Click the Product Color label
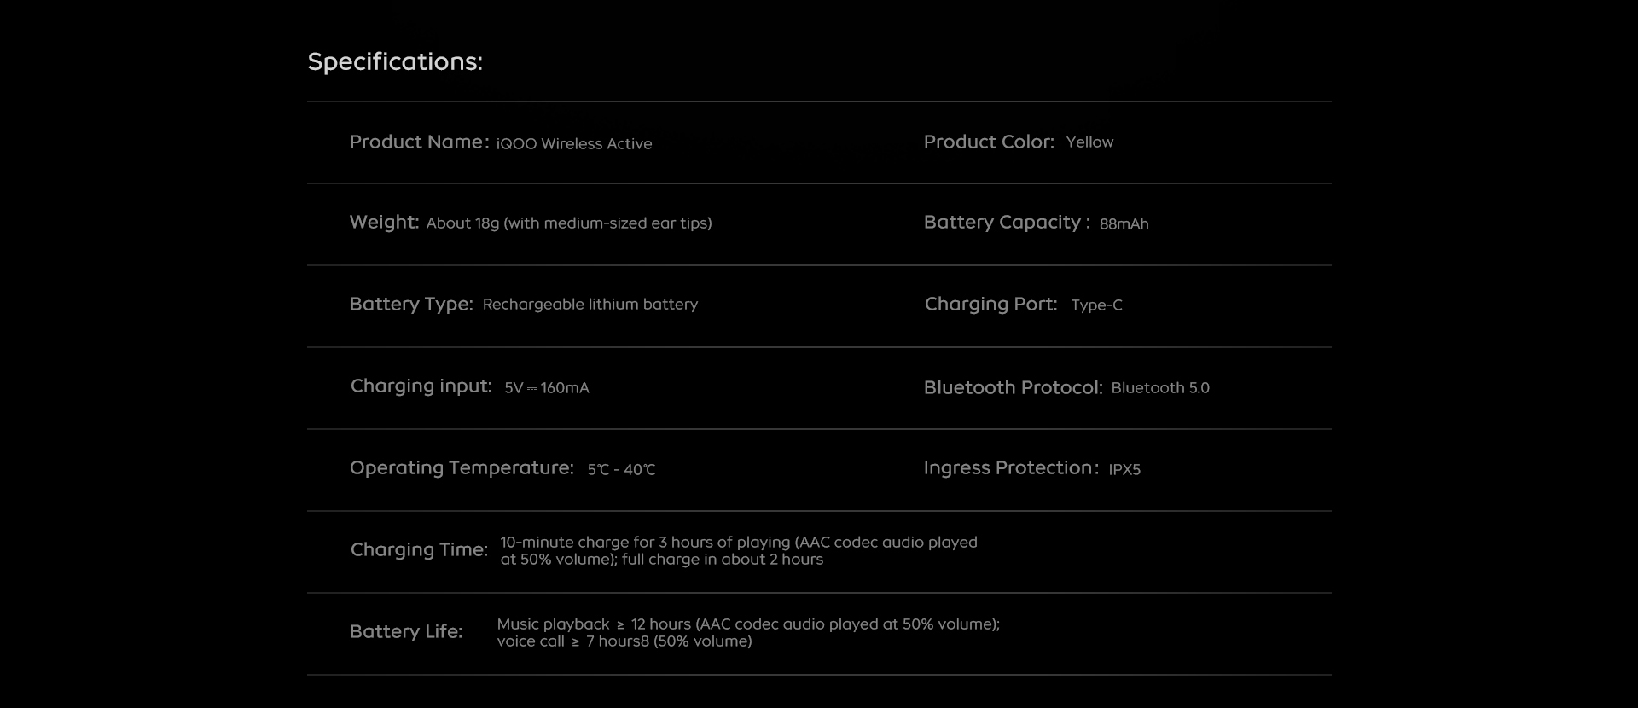Screen dimensions: 1638x708 point(989,142)
